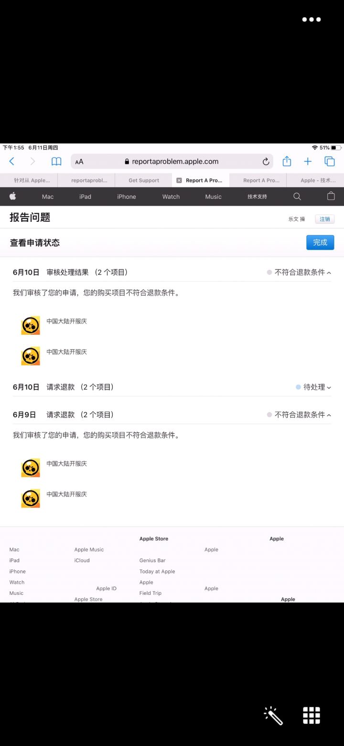
Task: Click the 不符合退款条件 status on 6月10日 审核处理结果
Action: [x=300, y=273]
